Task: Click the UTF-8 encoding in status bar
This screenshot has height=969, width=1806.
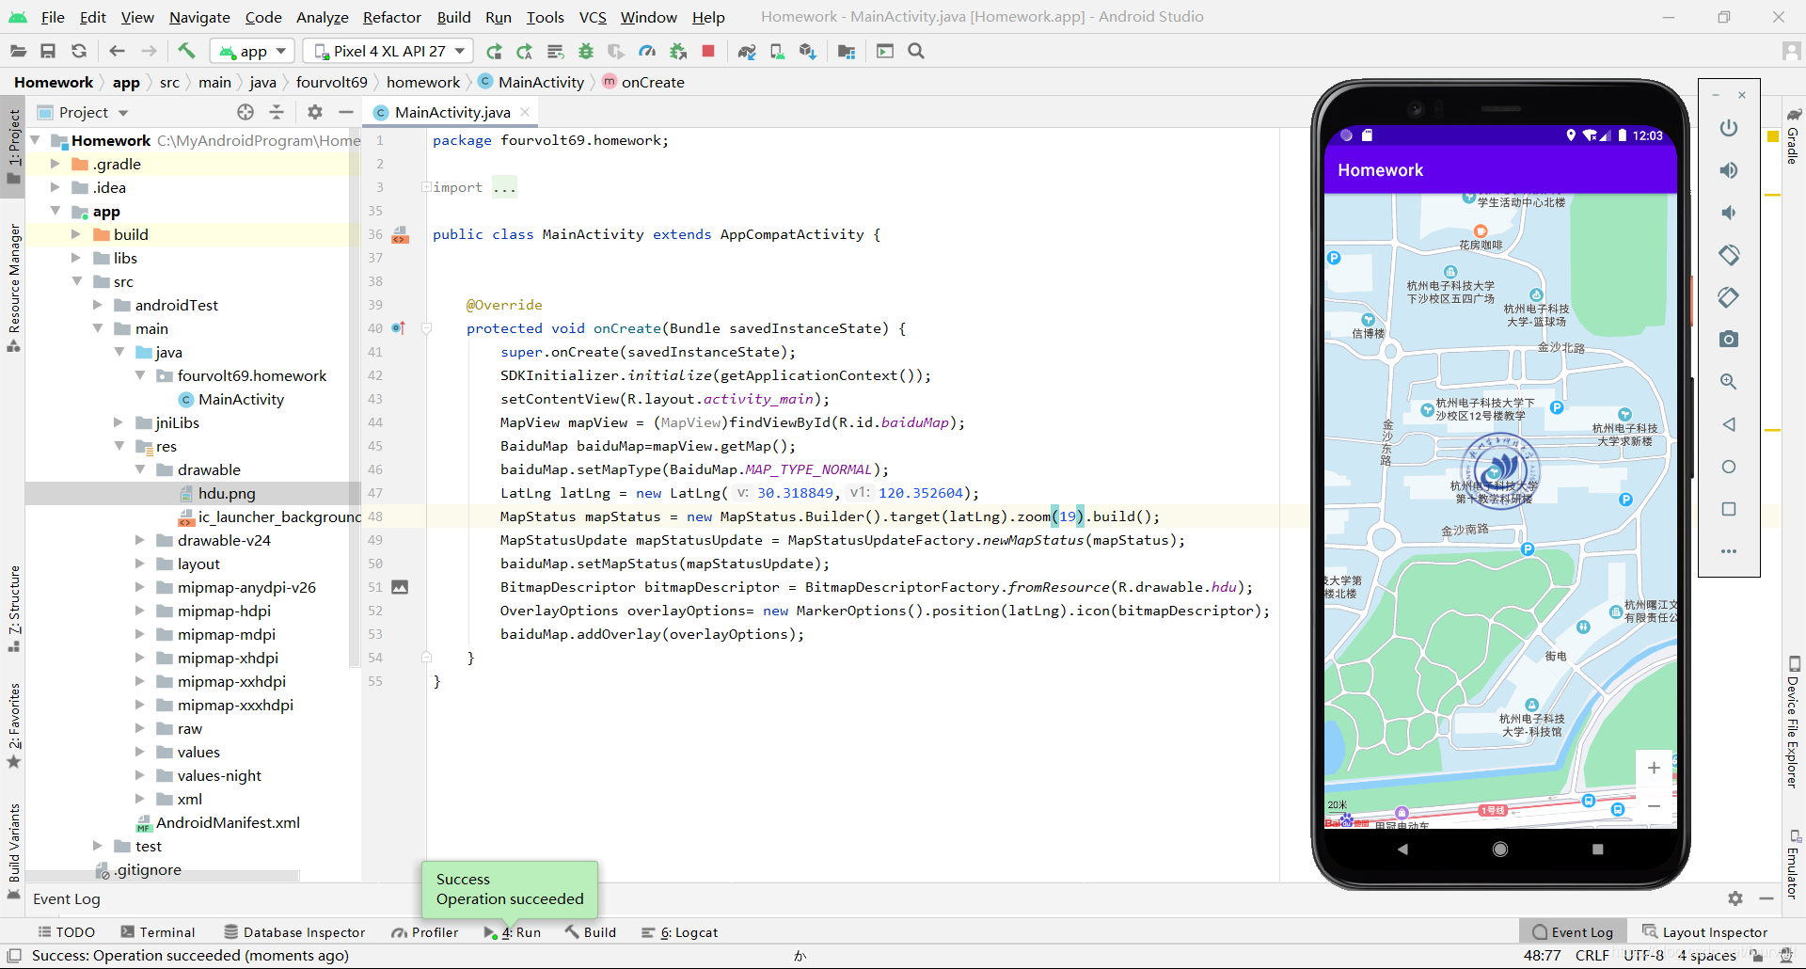Action: coord(1643,956)
